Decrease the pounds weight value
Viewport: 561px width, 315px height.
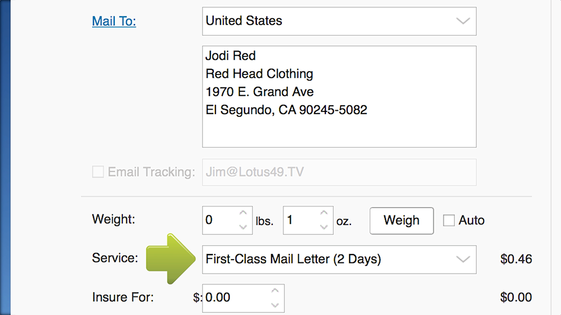tap(243, 227)
